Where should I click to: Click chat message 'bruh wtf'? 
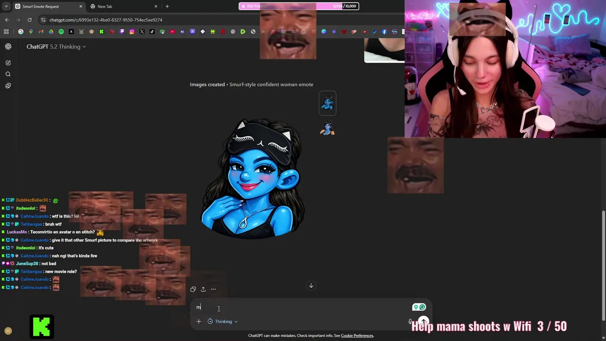[x=53, y=224]
